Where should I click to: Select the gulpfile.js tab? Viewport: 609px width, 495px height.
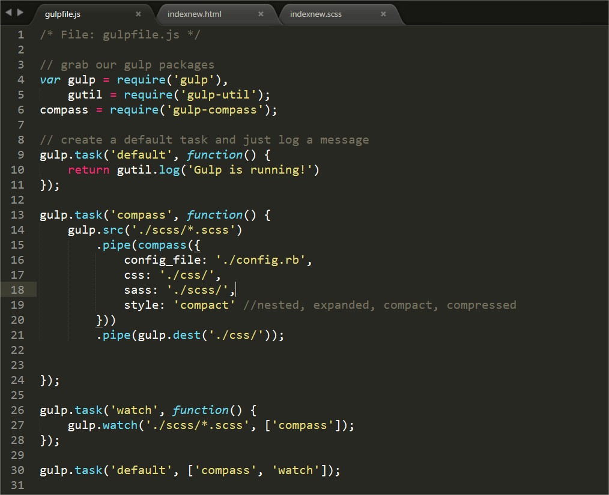tap(62, 14)
